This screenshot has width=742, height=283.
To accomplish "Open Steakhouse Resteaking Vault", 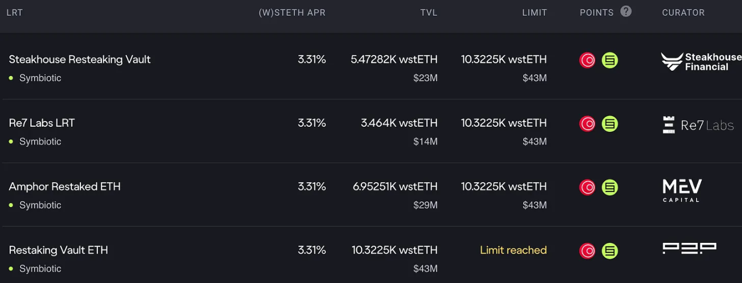I will point(80,59).
